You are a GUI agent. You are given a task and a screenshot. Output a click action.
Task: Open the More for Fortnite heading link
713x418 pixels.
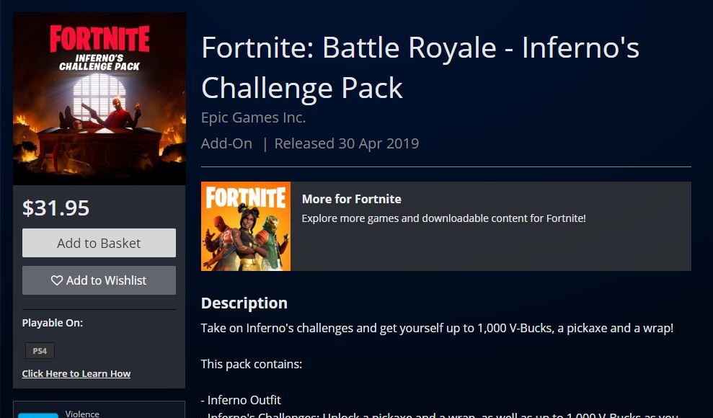[x=351, y=199]
